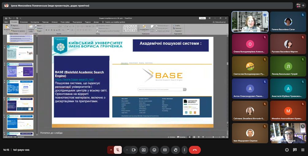Screen dimensions: 308x156
Task: Follow the base-search.net hyperlink on slide
Action: click(74, 80)
